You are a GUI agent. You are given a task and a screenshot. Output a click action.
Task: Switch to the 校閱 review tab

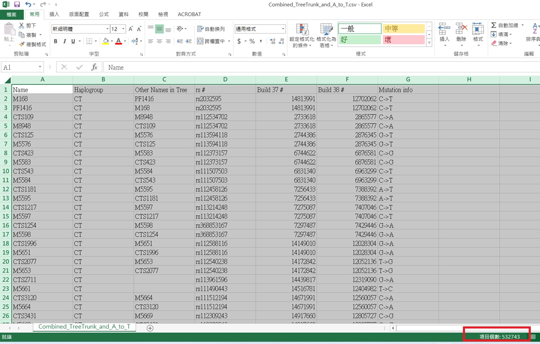point(143,14)
